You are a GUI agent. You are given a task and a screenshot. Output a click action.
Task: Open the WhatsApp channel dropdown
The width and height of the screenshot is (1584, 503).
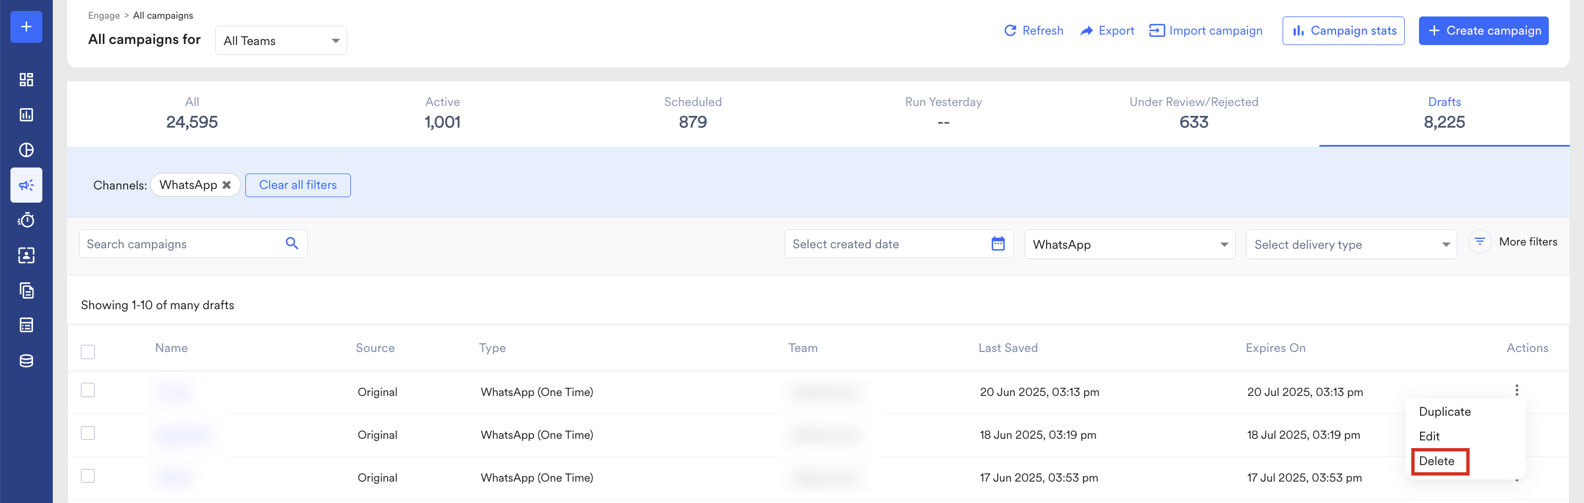[1130, 244]
